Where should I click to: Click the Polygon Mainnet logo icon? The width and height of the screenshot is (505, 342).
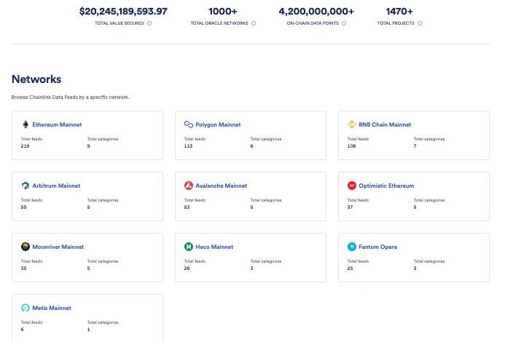189,124
